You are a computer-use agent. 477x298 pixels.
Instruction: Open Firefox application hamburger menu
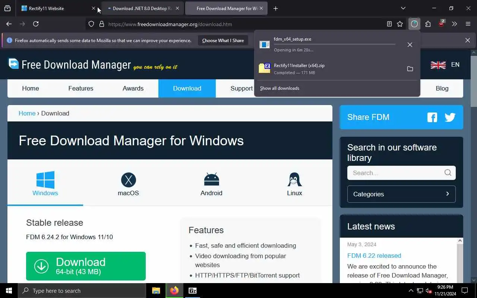(468, 24)
